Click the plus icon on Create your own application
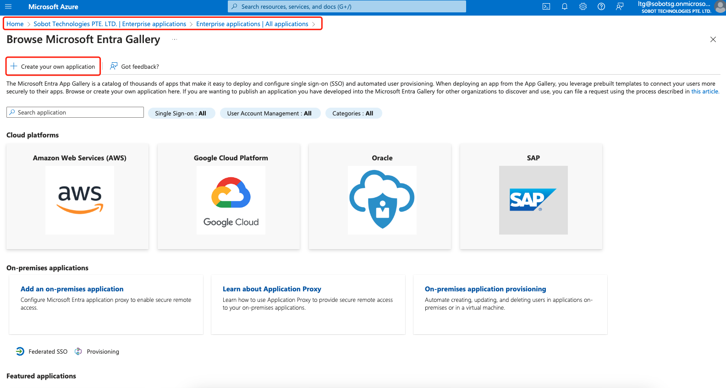Image resolution: width=726 pixels, height=388 pixels. click(x=14, y=66)
